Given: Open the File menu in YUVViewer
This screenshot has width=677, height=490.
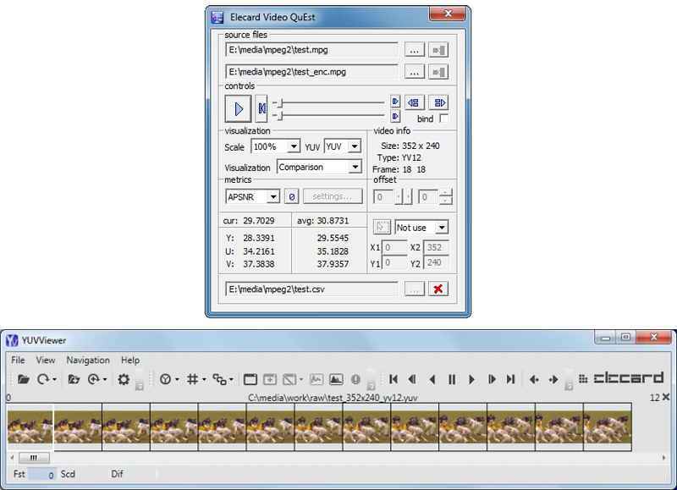Looking at the screenshot, I should click(x=18, y=360).
